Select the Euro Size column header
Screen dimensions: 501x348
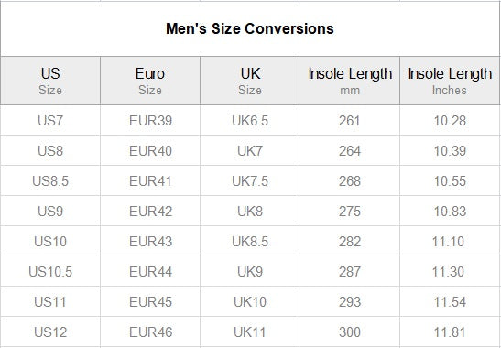(150, 81)
